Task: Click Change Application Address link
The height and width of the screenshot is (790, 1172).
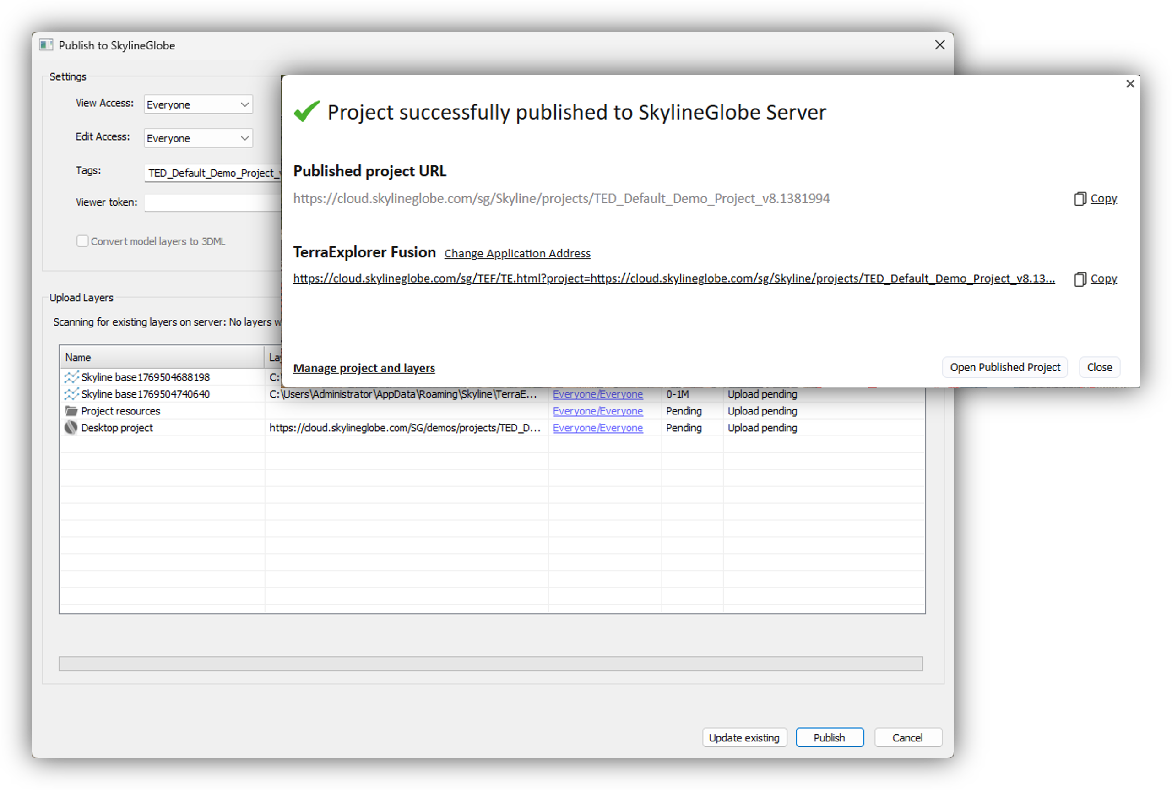Action: pyautogui.click(x=517, y=253)
